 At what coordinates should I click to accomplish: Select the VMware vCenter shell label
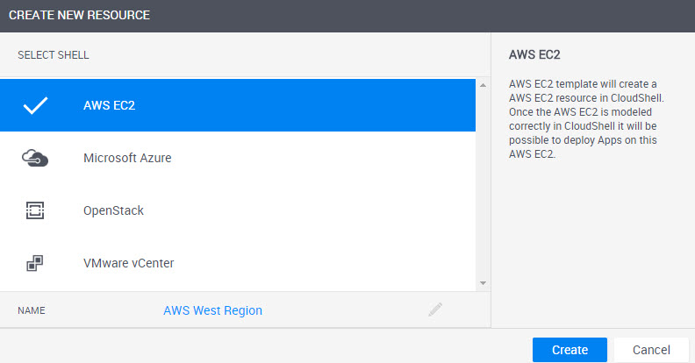pyautogui.click(x=128, y=263)
